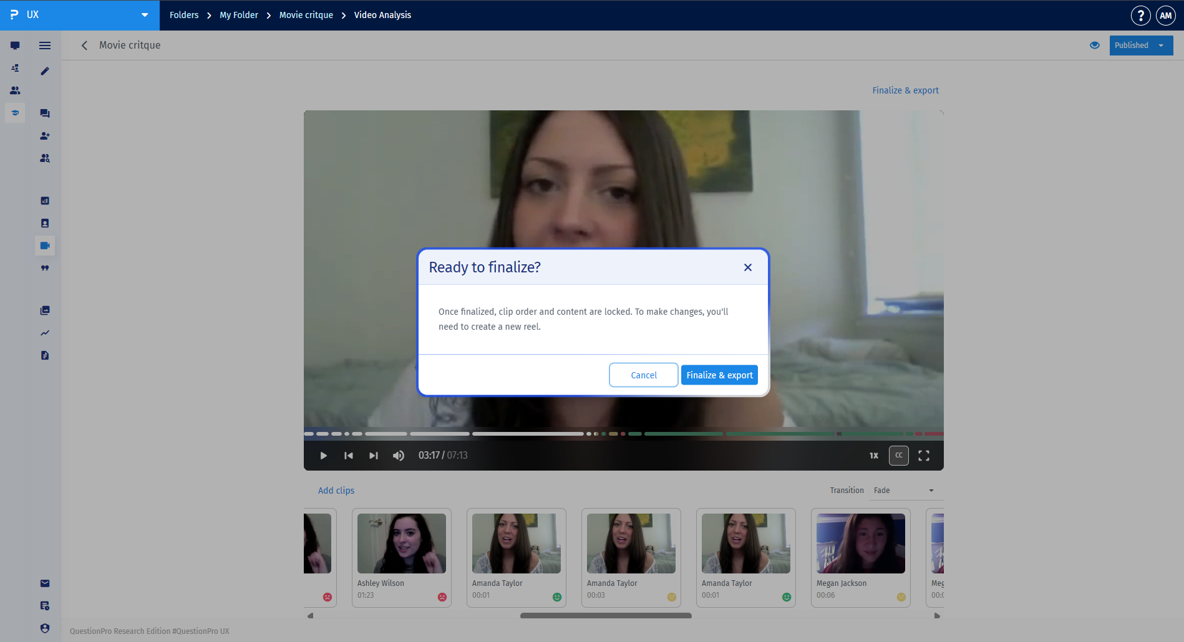Select the Megan Jackson 00:06 clip
1184x642 pixels.
coord(861,557)
